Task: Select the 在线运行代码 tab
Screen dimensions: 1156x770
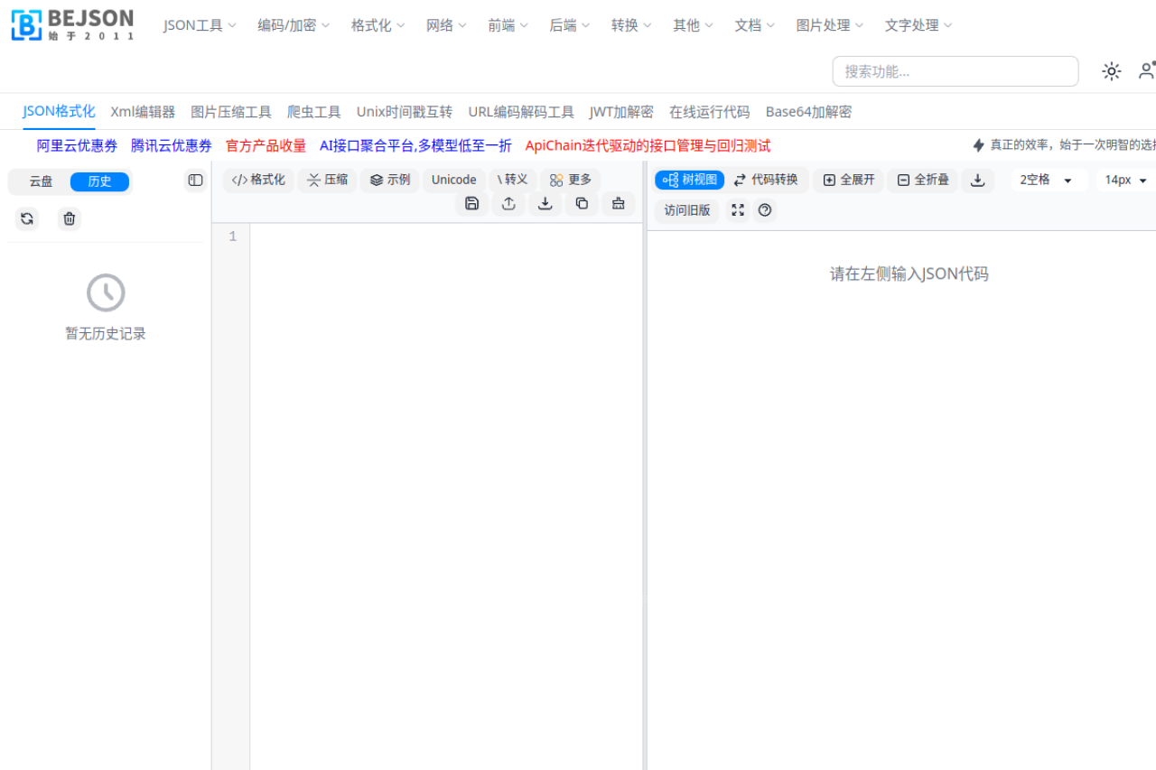Action: tap(709, 112)
